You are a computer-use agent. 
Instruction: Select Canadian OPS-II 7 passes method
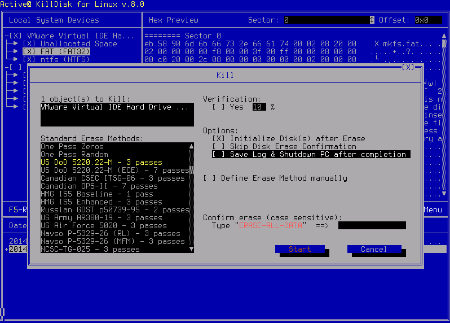pyautogui.click(x=115, y=186)
